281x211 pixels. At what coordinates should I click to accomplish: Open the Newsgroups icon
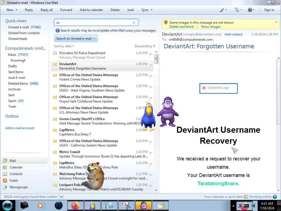coord(5,187)
